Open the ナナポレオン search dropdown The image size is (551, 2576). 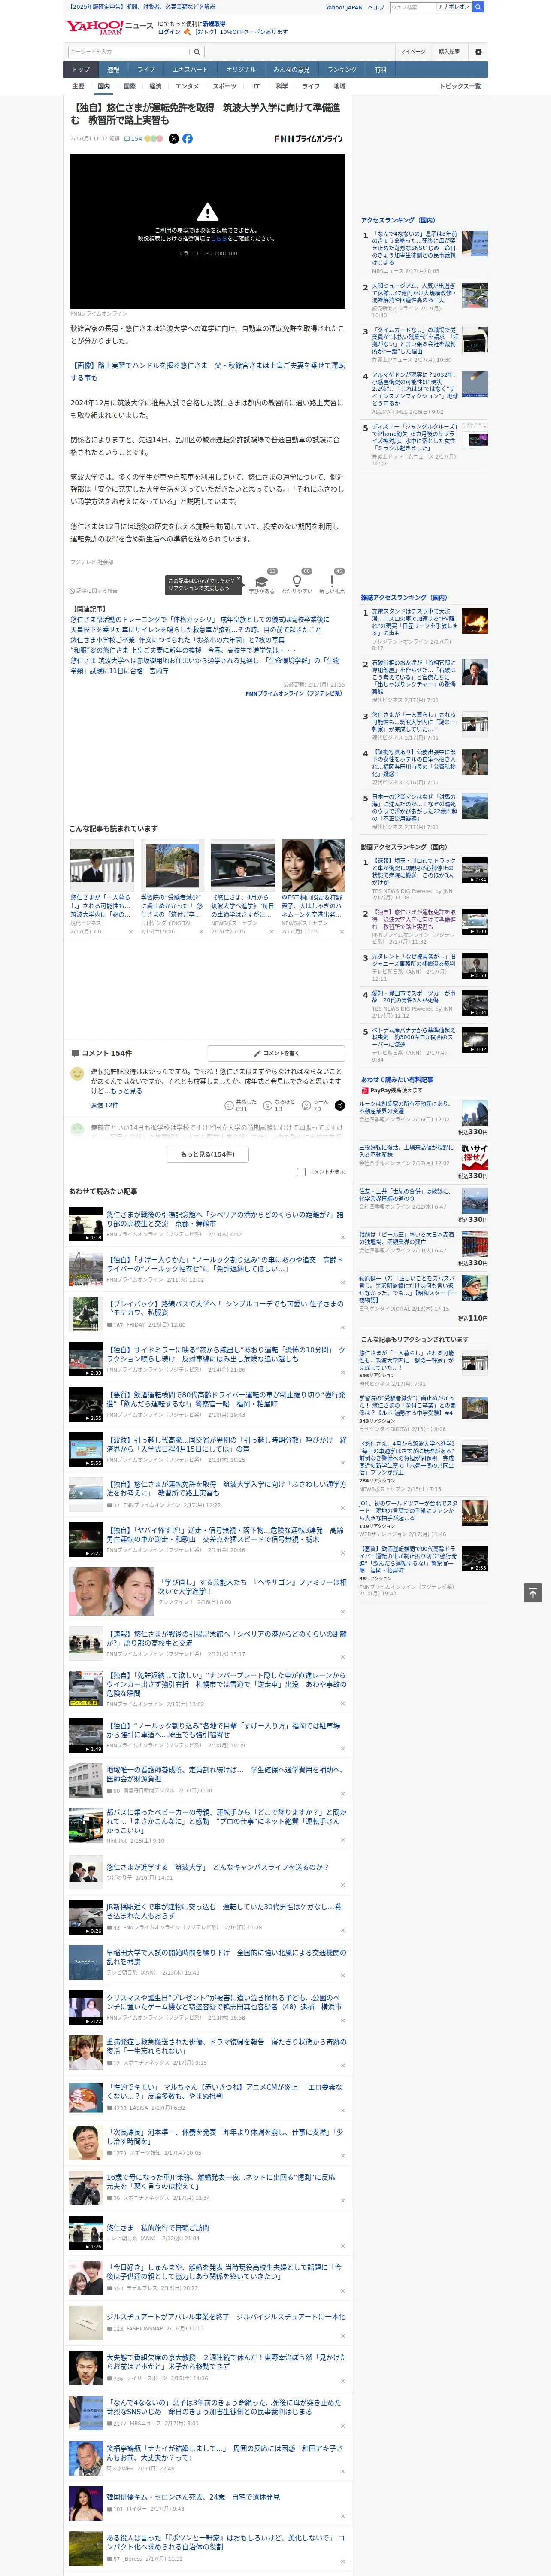click(453, 7)
